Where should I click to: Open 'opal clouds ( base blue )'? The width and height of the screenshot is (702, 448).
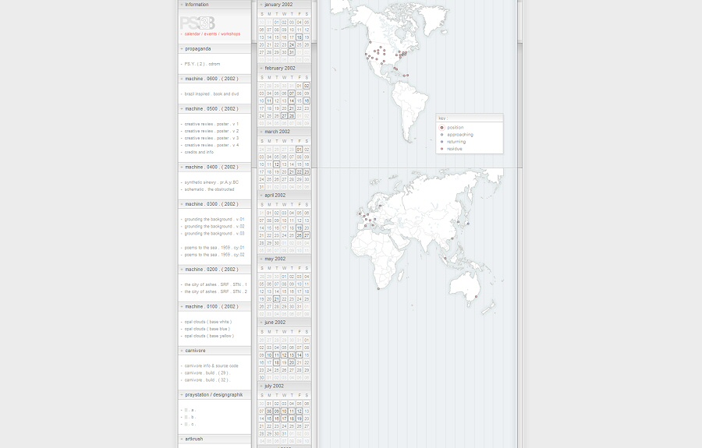coord(207,329)
